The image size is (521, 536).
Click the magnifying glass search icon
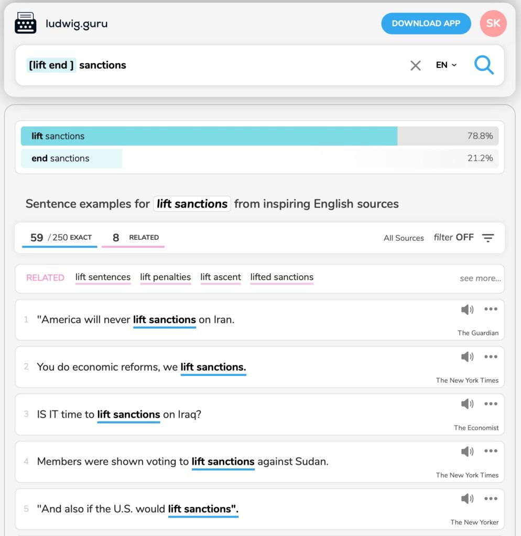click(484, 65)
